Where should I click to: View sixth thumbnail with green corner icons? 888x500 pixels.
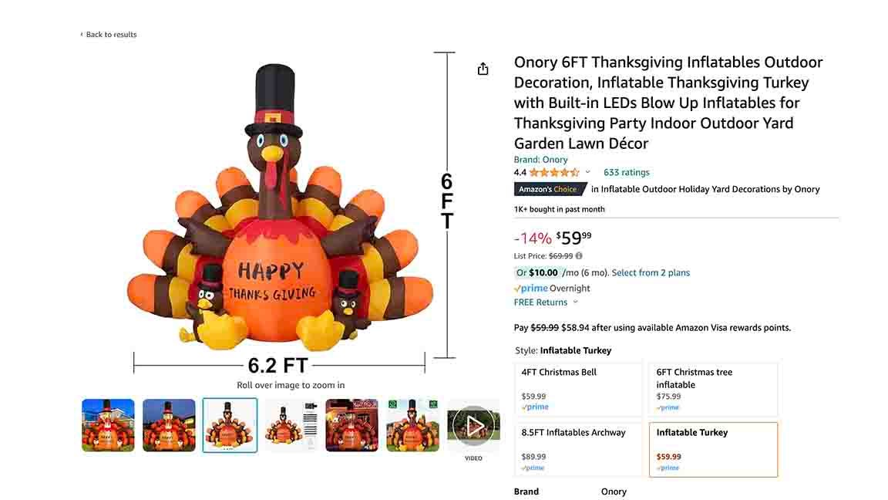coord(413,425)
